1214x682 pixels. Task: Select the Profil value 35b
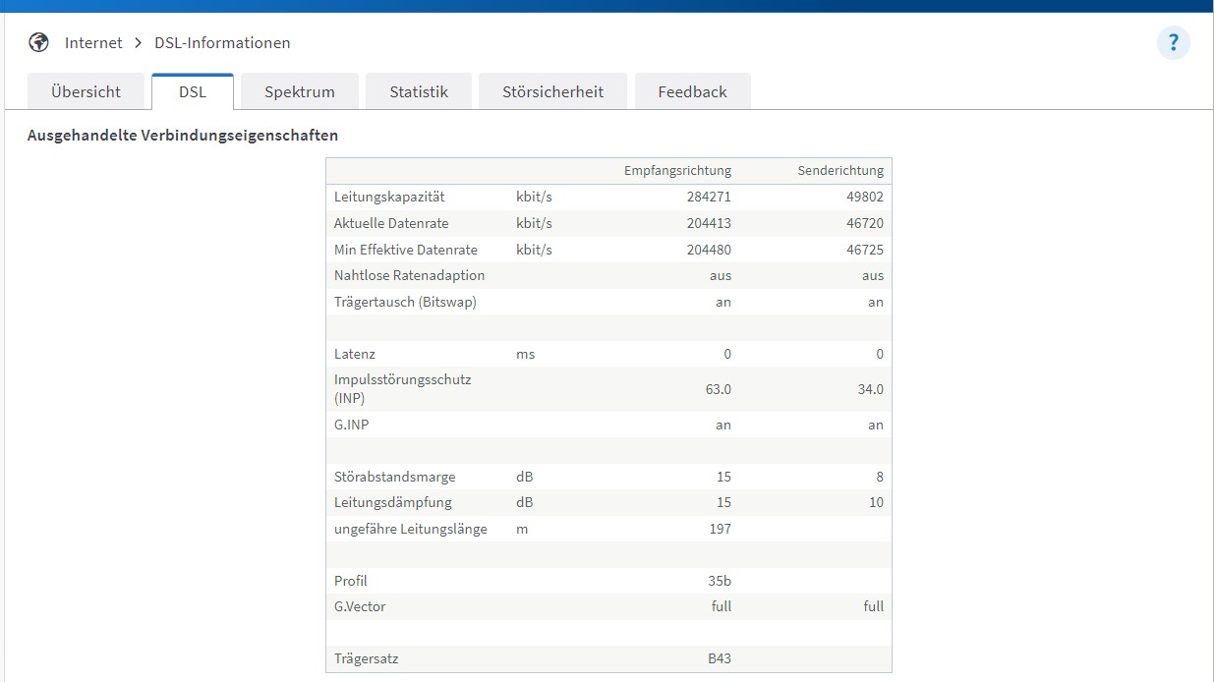[x=720, y=581]
